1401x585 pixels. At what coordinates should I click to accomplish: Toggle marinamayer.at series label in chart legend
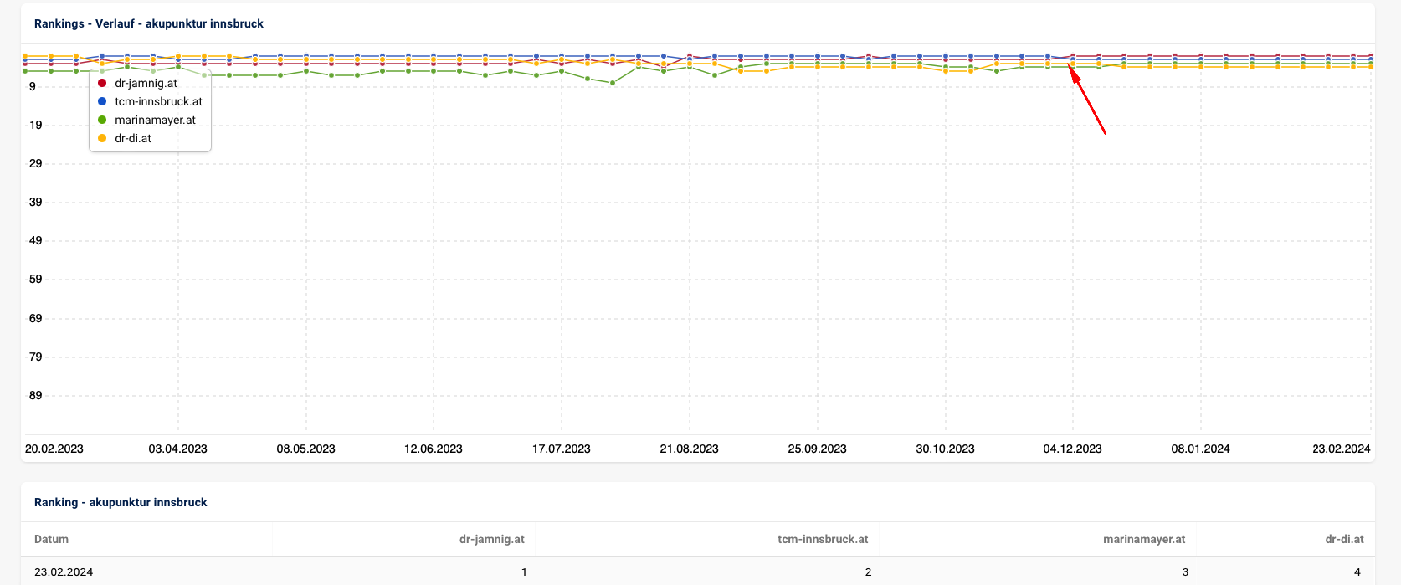coord(155,121)
